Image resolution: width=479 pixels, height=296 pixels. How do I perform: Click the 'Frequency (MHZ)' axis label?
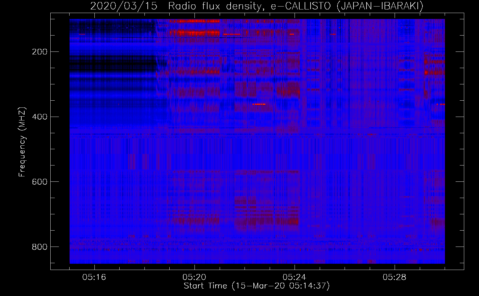click(x=22, y=142)
